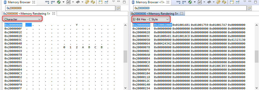Click the second 1010 memory icon in left Memory Browser

pyautogui.click(x=53, y=2)
